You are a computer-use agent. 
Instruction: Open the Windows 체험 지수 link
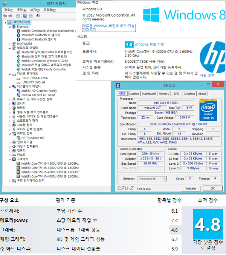(x=149, y=44)
